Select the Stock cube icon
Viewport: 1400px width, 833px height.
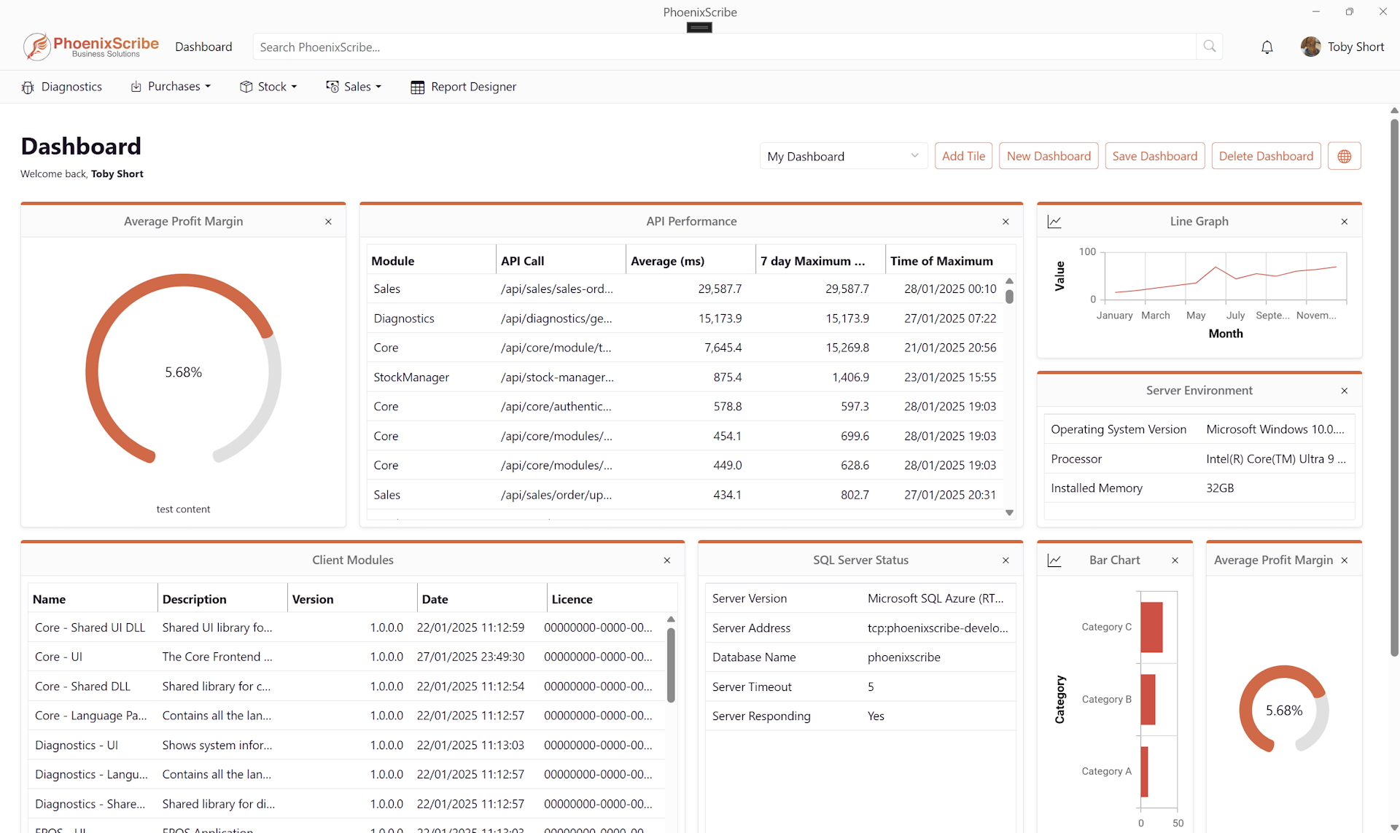click(247, 86)
